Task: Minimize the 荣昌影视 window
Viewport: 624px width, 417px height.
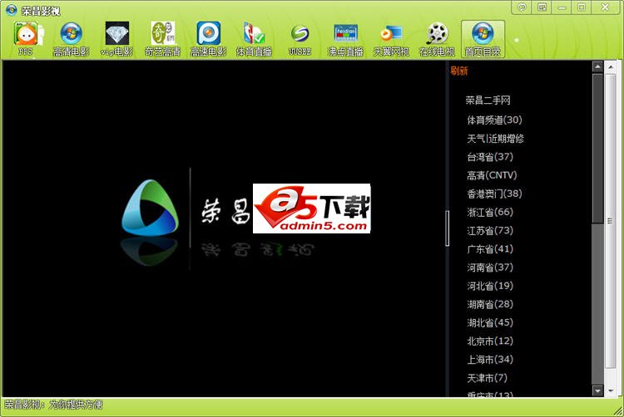Action: (x=562, y=7)
